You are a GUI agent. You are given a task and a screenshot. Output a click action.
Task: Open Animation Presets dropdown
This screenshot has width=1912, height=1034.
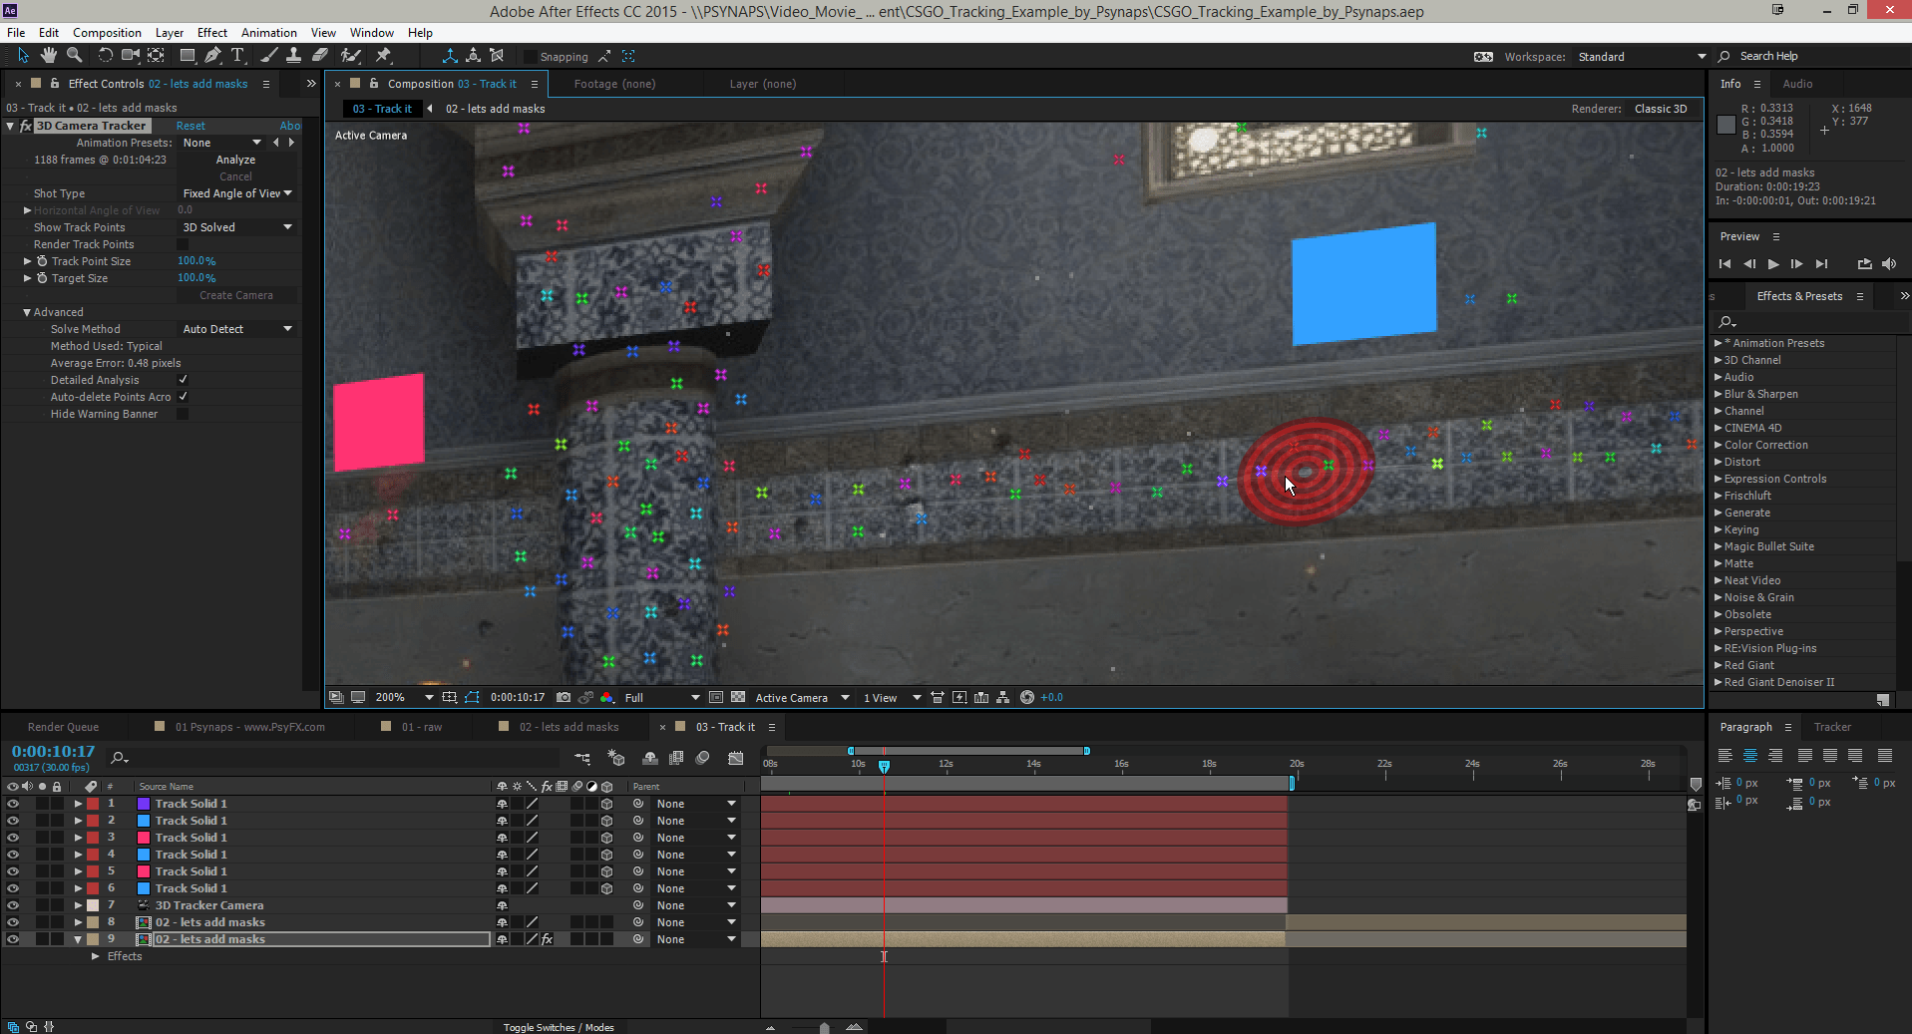tap(222, 143)
